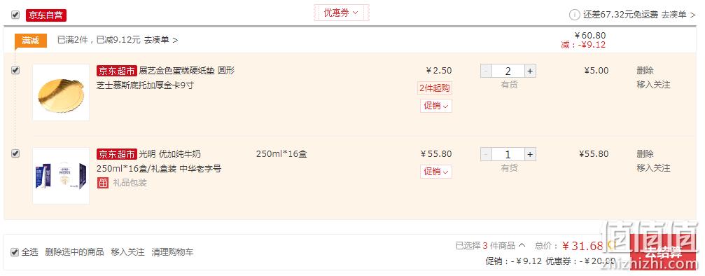Viewport: 705px width, 276px height.
Task: Expand the selected items count chevron
Action: coord(522,245)
